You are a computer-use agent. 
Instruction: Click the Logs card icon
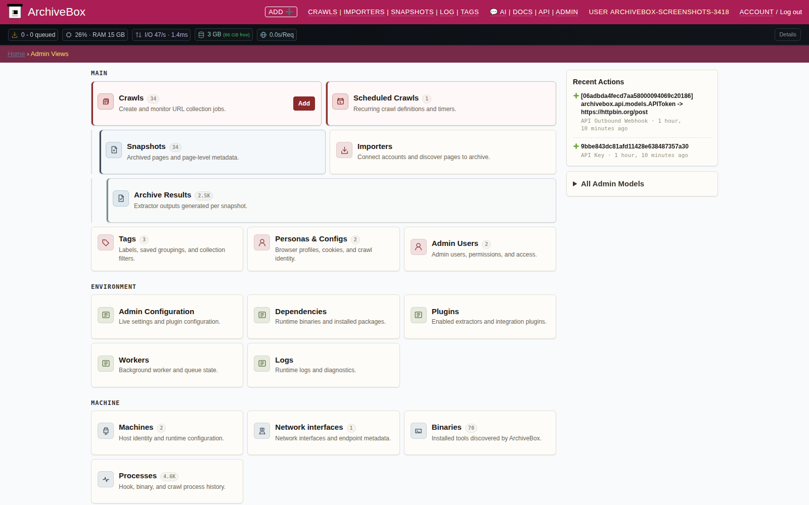coord(262,363)
